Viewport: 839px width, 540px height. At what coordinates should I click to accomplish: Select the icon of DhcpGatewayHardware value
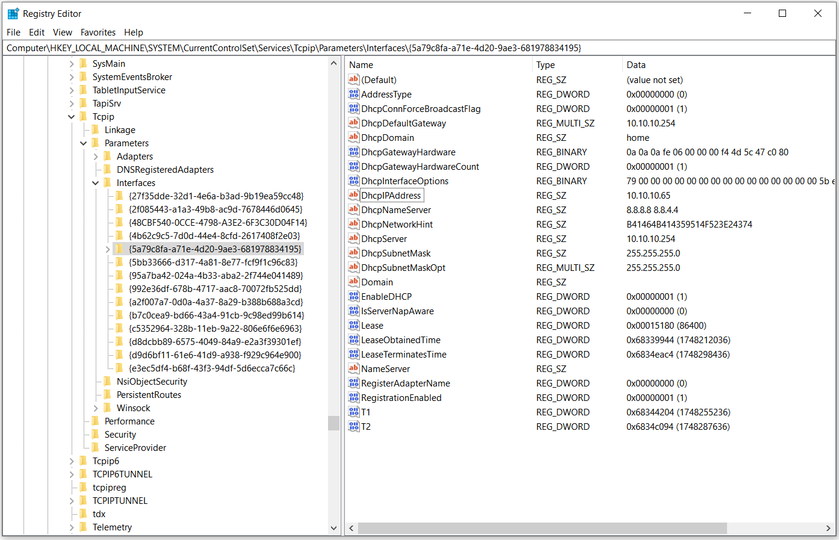354,152
